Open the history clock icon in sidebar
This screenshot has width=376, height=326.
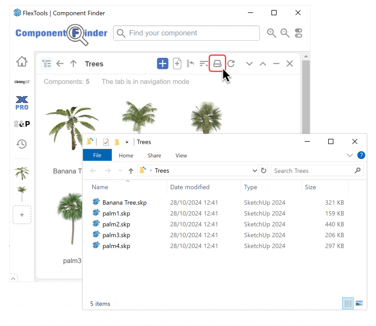pos(22,144)
